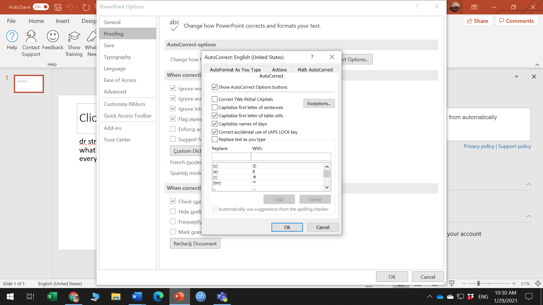
Task: Click the Exceptions button
Action: (x=319, y=103)
